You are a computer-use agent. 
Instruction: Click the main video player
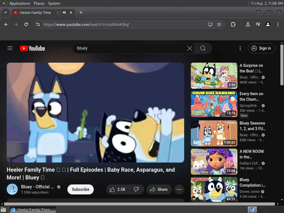point(95,113)
